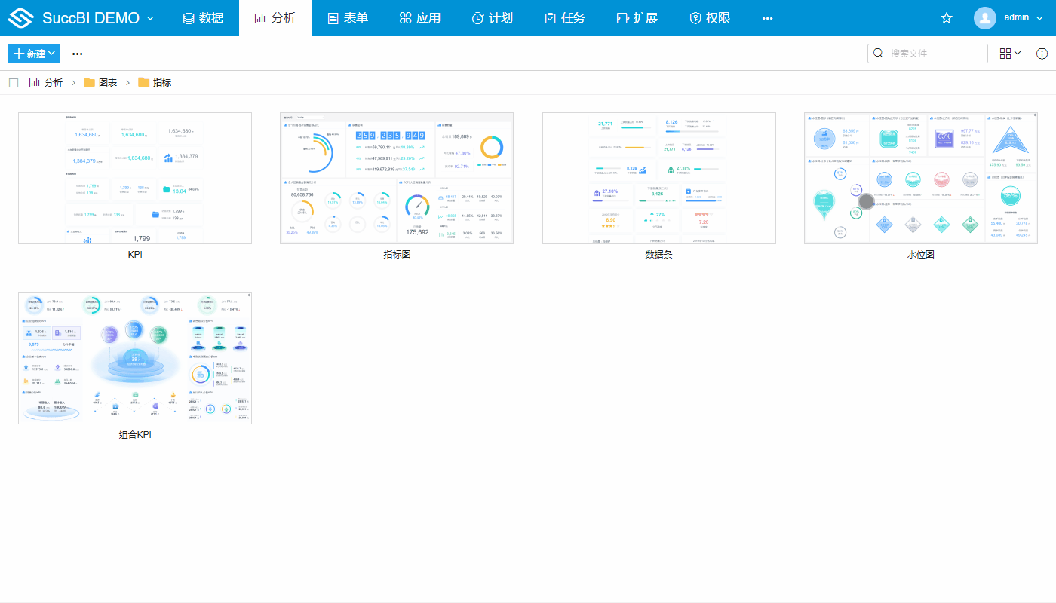The image size is (1056, 603).
Task: Open the info panel icon
Action: tap(1042, 54)
